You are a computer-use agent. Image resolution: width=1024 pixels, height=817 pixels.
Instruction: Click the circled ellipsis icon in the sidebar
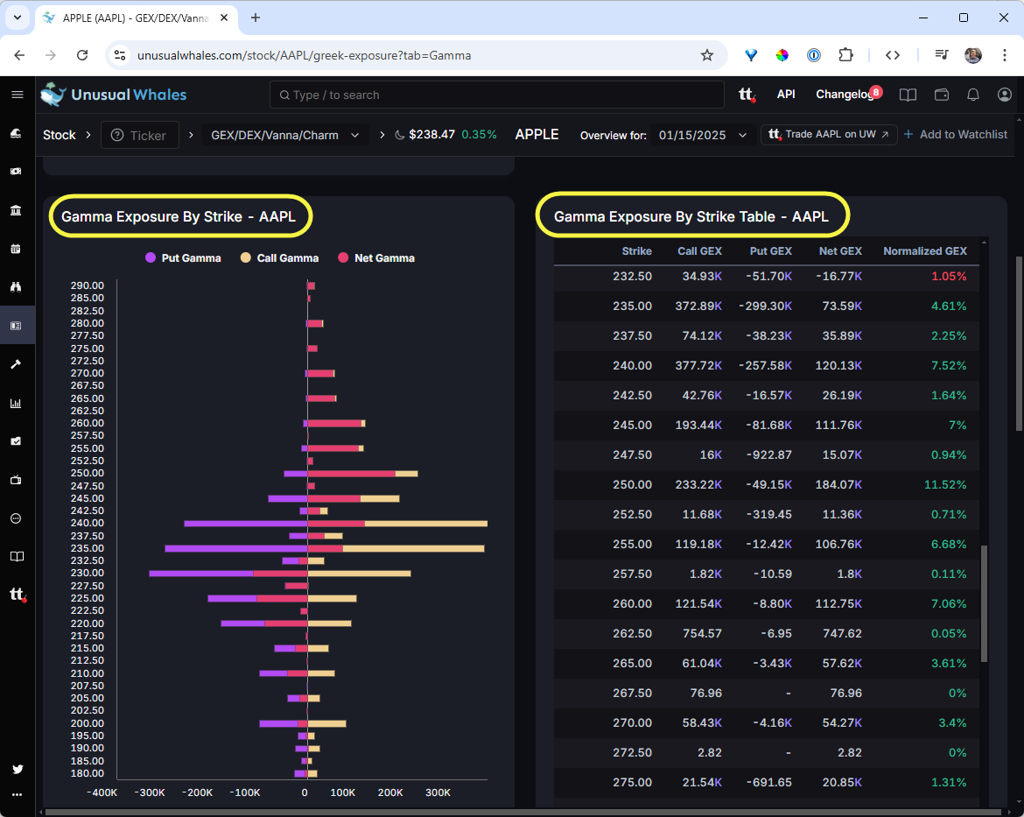click(x=17, y=518)
